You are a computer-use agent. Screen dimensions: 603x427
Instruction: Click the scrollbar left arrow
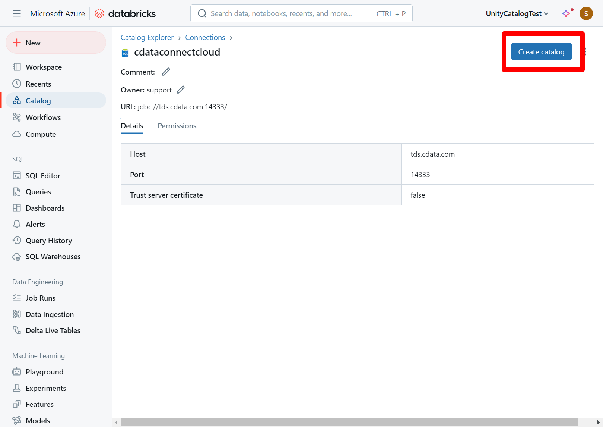coord(116,422)
